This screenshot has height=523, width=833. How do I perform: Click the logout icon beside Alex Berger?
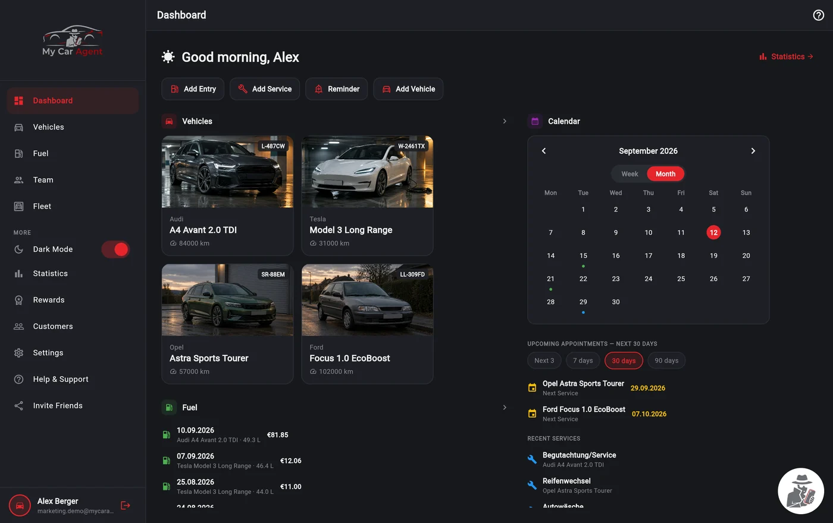(126, 505)
